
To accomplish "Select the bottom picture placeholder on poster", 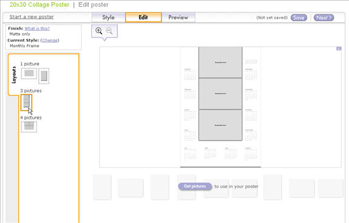I will (x=220, y=125).
